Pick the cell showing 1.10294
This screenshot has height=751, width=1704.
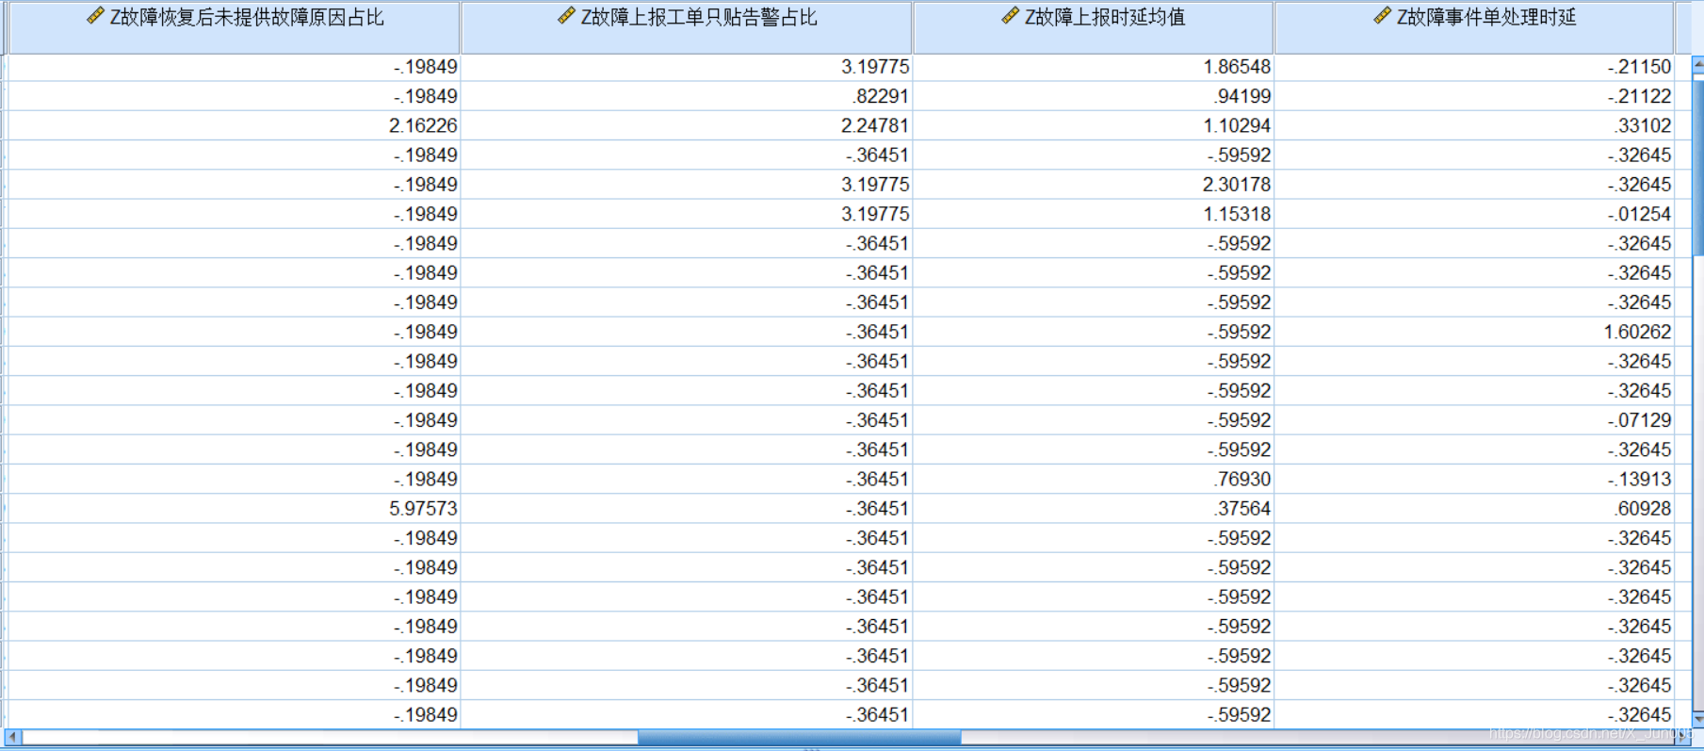coord(1094,125)
